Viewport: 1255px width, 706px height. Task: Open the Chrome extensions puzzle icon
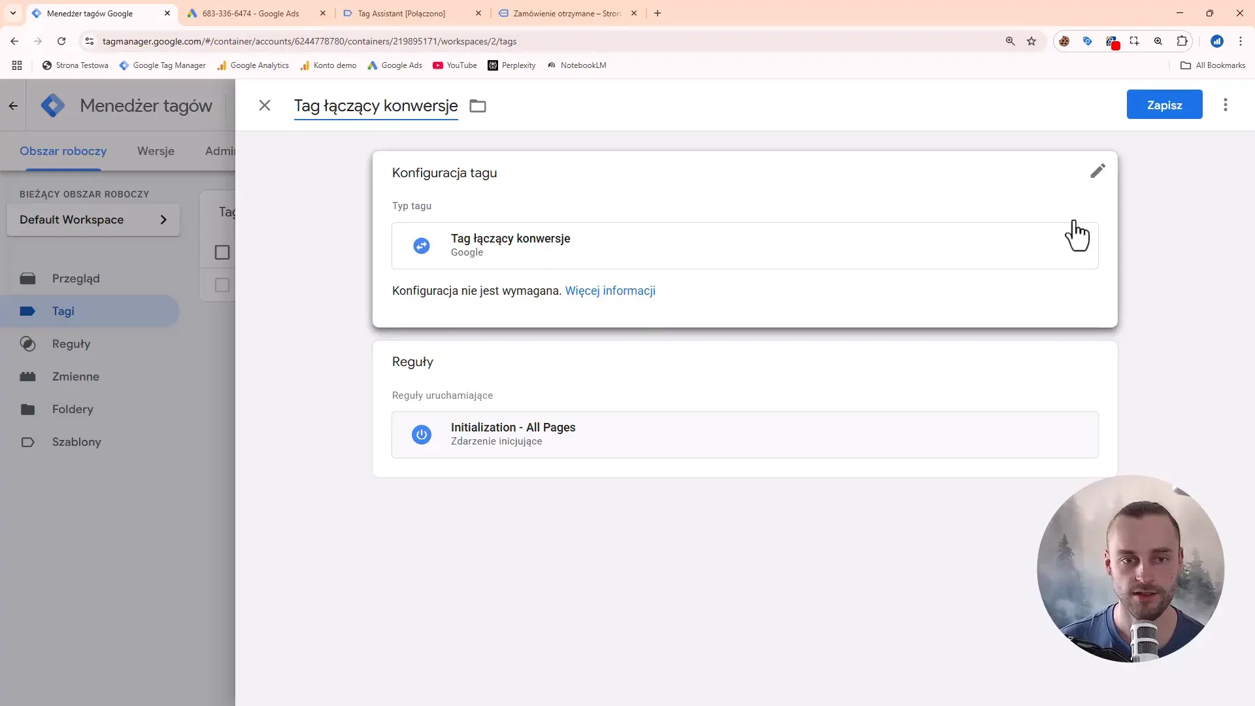(1182, 41)
